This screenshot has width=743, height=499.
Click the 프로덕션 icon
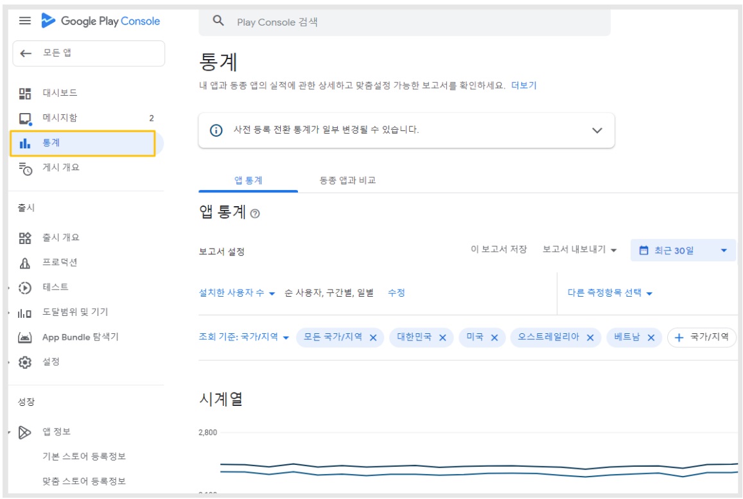click(x=24, y=263)
